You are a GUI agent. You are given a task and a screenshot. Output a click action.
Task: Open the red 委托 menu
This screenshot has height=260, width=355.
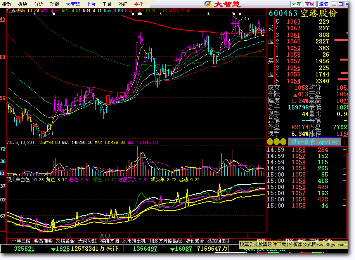[x=139, y=4]
